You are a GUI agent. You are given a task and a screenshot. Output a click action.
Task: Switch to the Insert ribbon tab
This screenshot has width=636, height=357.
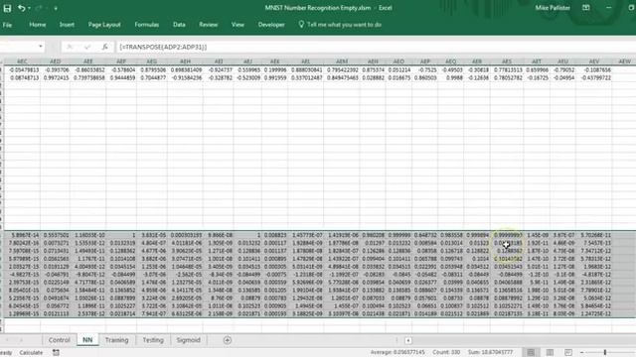(67, 25)
